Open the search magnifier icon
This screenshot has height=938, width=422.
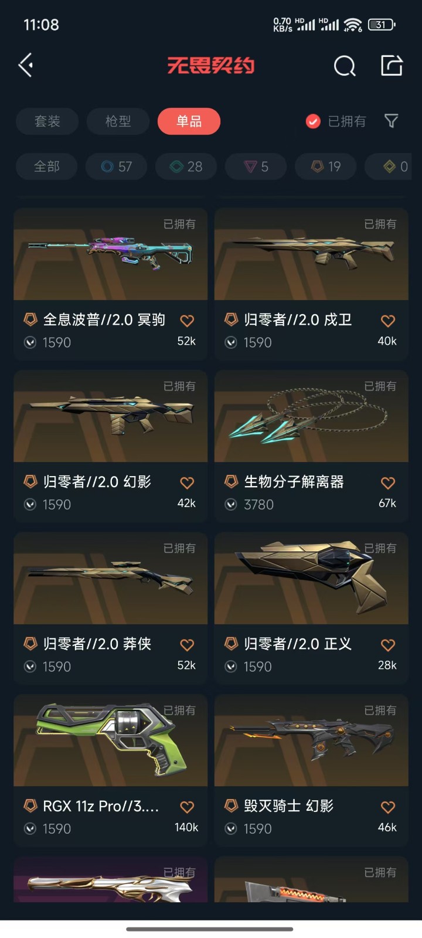(345, 66)
